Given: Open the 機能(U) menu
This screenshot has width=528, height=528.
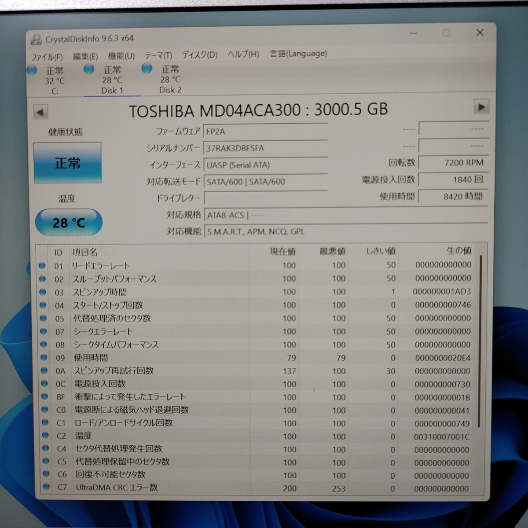Looking at the screenshot, I should click(121, 56).
